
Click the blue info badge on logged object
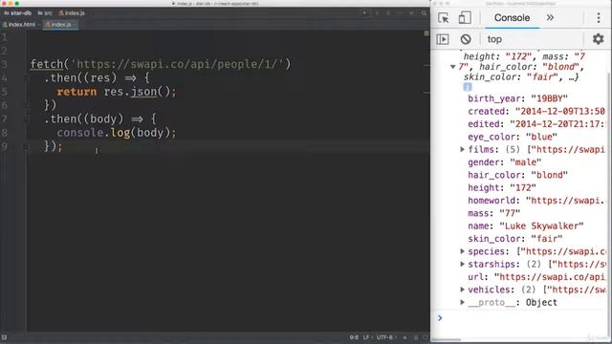[468, 87]
